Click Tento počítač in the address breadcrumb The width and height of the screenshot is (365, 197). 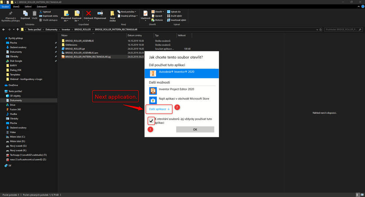pos(34,29)
